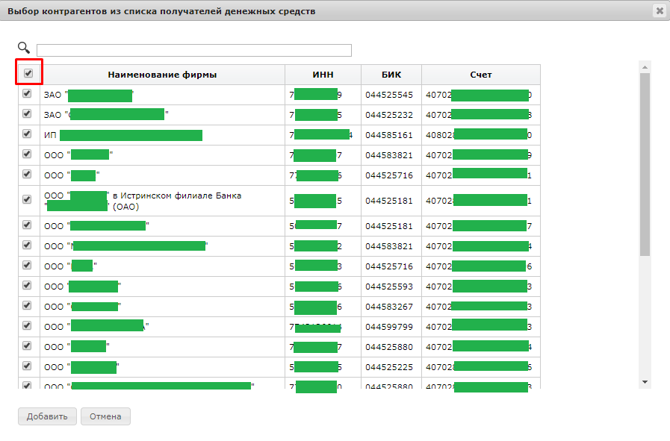Uncheck the row with БИК 044525545

click(x=28, y=94)
